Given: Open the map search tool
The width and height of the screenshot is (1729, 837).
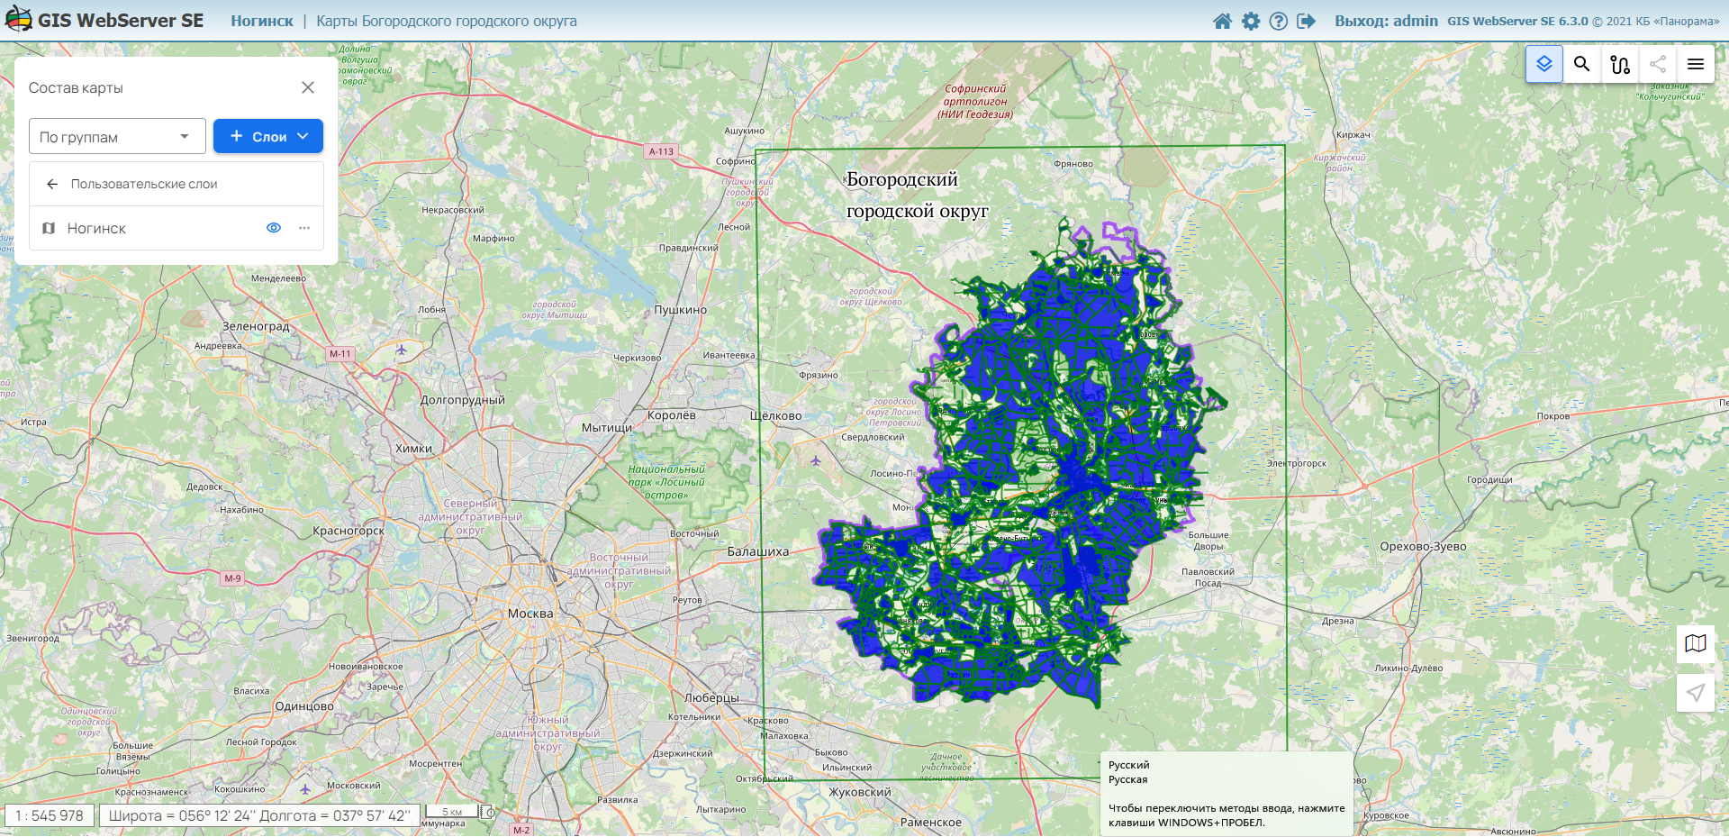Looking at the screenshot, I should tap(1581, 64).
